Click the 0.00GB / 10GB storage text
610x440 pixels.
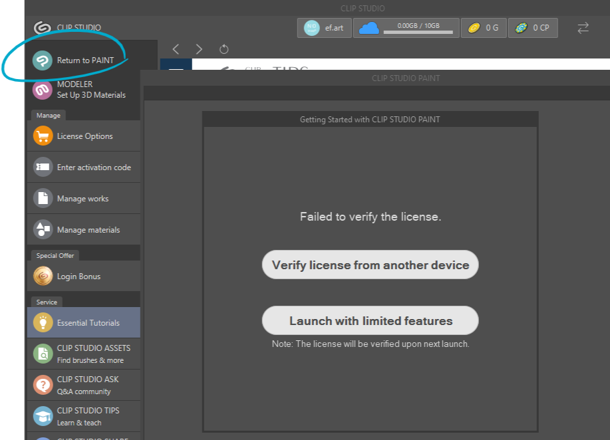tap(418, 26)
